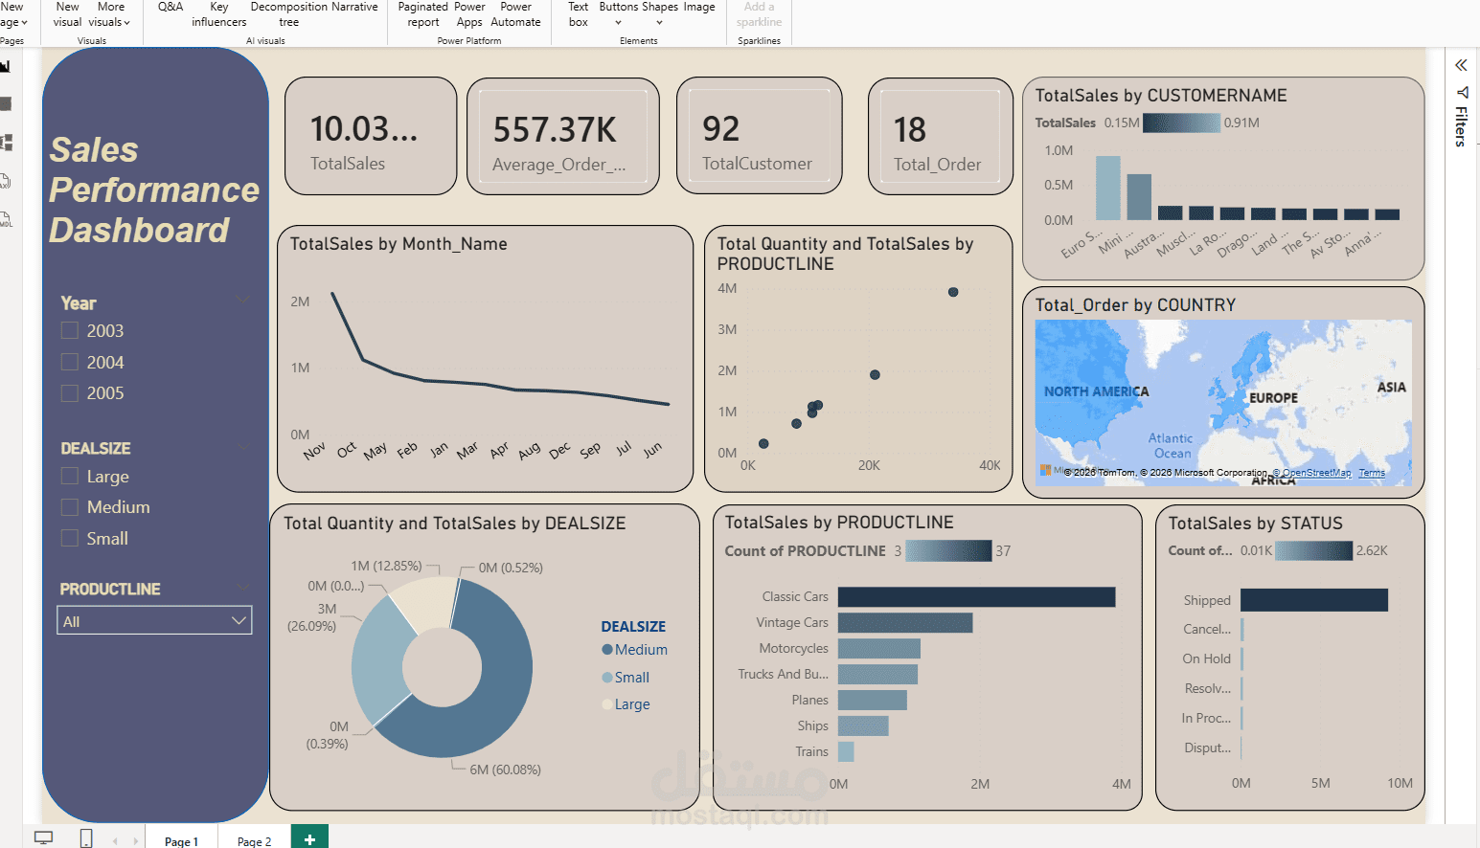Click the Sales Performance Dashboard title
This screenshot has height=848, width=1480.
153,190
